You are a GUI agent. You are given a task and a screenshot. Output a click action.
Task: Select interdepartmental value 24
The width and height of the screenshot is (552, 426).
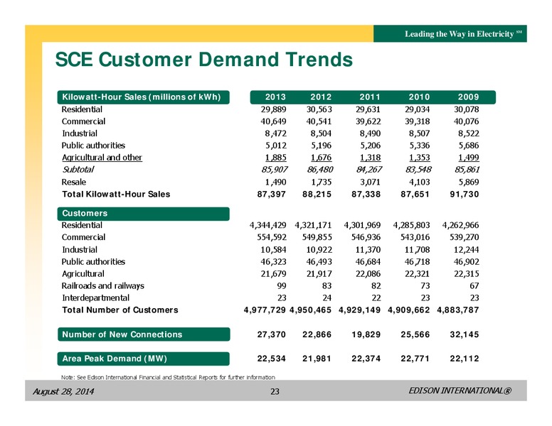[327, 298]
